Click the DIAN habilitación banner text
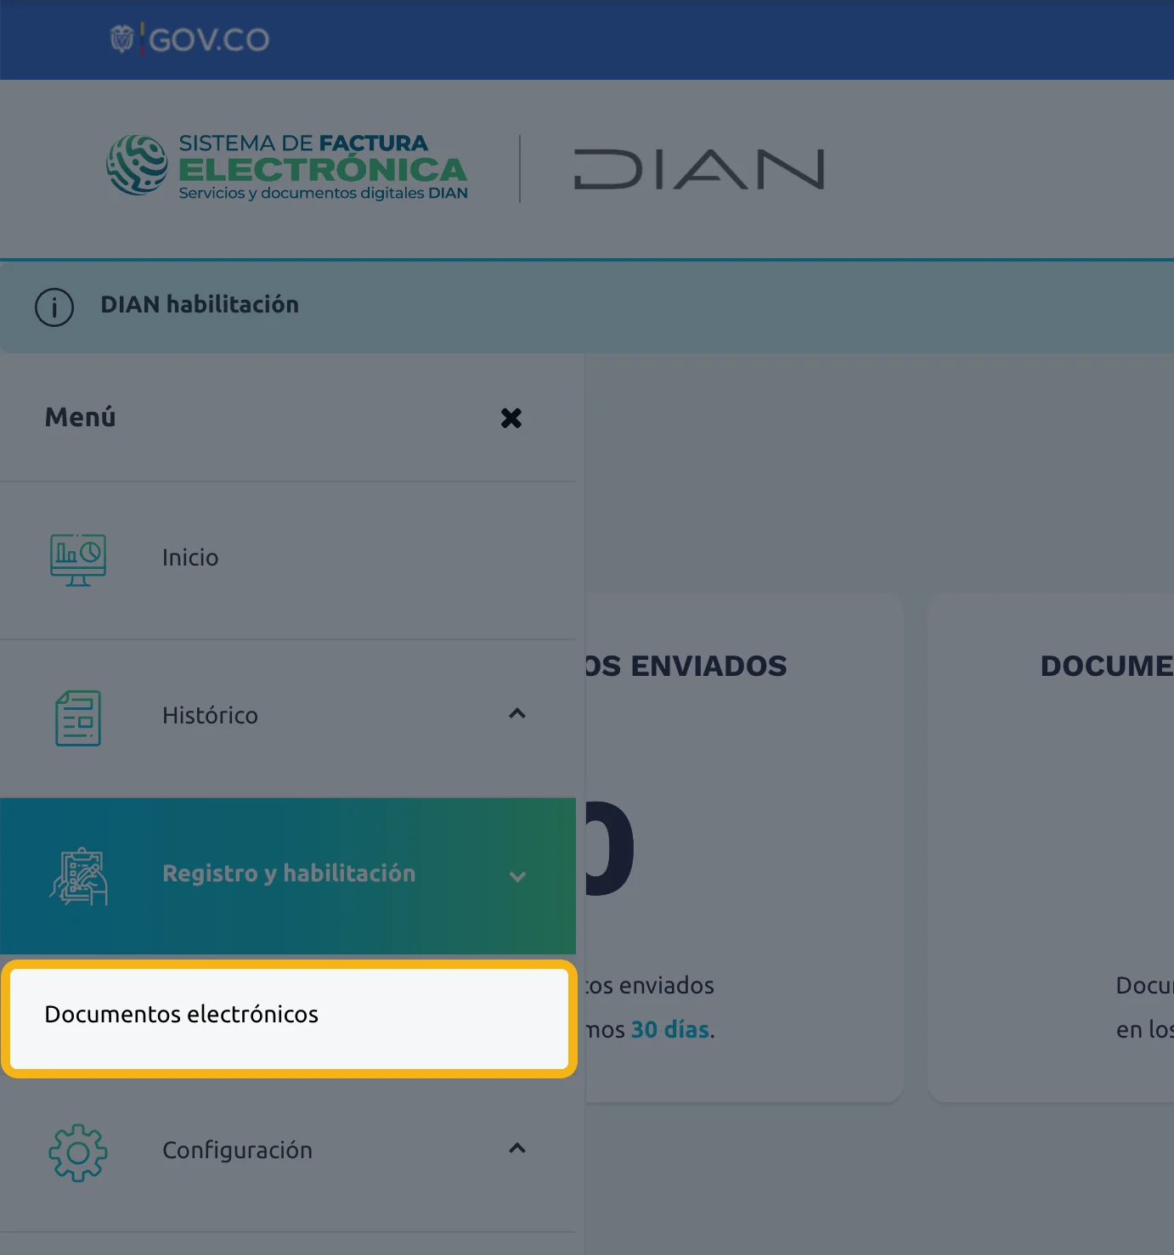Image resolution: width=1174 pixels, height=1255 pixels. 200,305
